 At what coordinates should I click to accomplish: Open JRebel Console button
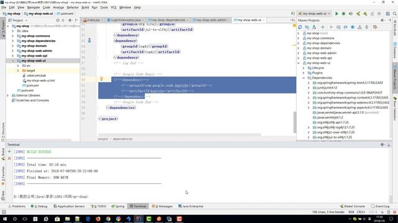coord(353,206)
